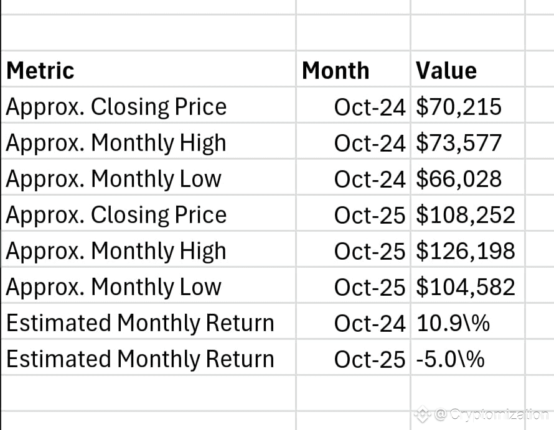Click the second Approx. Monthly Low cell

coord(148,285)
